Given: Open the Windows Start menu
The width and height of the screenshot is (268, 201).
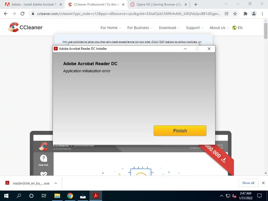Looking at the screenshot, I should (x=6, y=196).
